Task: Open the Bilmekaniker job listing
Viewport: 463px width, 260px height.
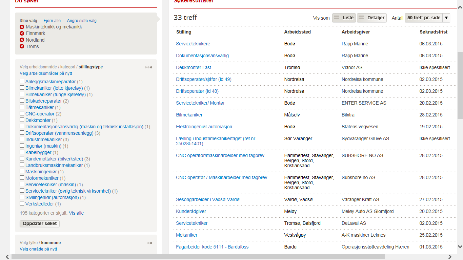Action: pyautogui.click(x=189, y=115)
